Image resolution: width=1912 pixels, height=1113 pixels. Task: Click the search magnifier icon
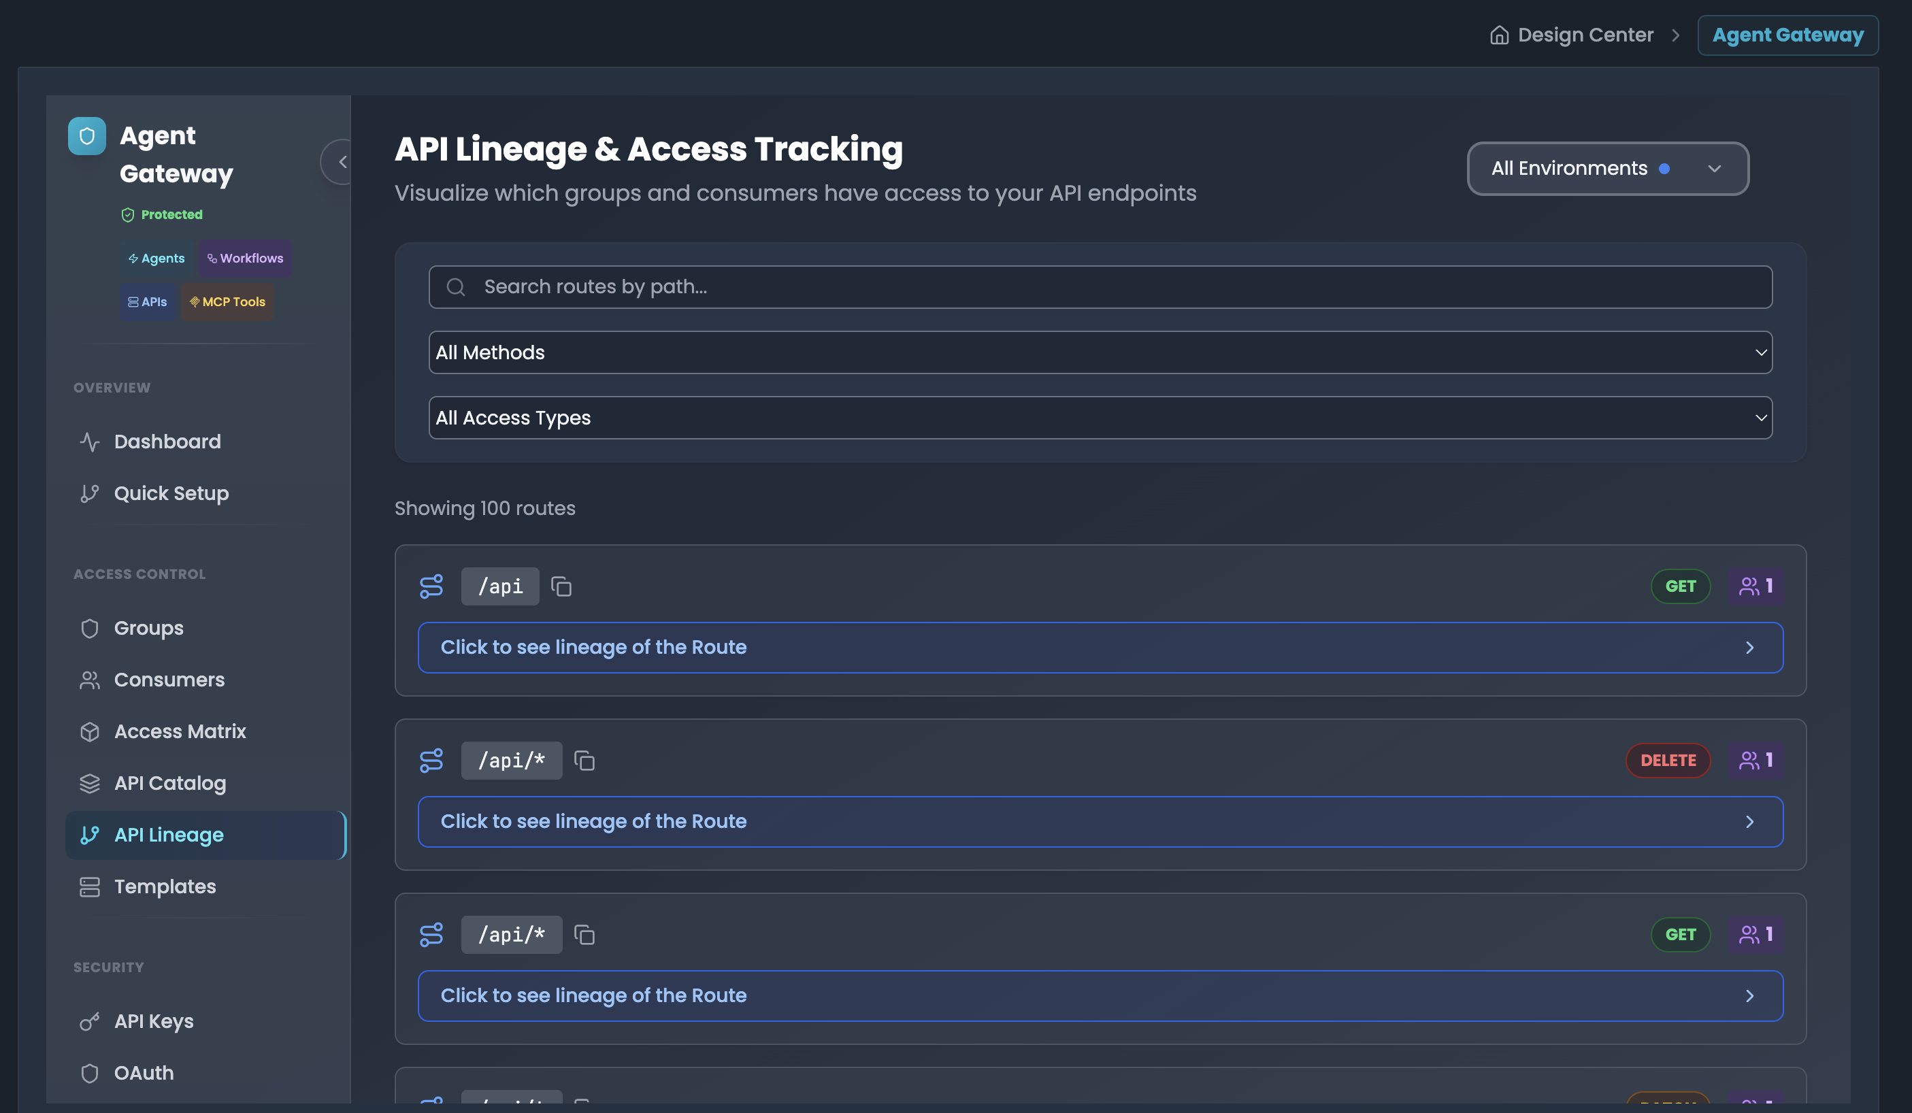pos(455,287)
